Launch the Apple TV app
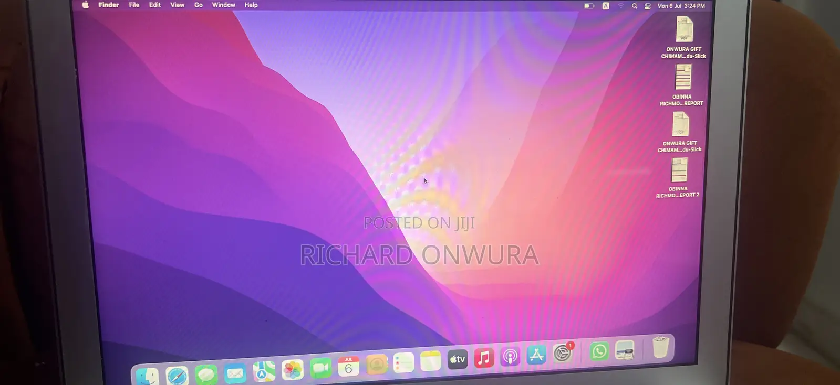 (457, 359)
